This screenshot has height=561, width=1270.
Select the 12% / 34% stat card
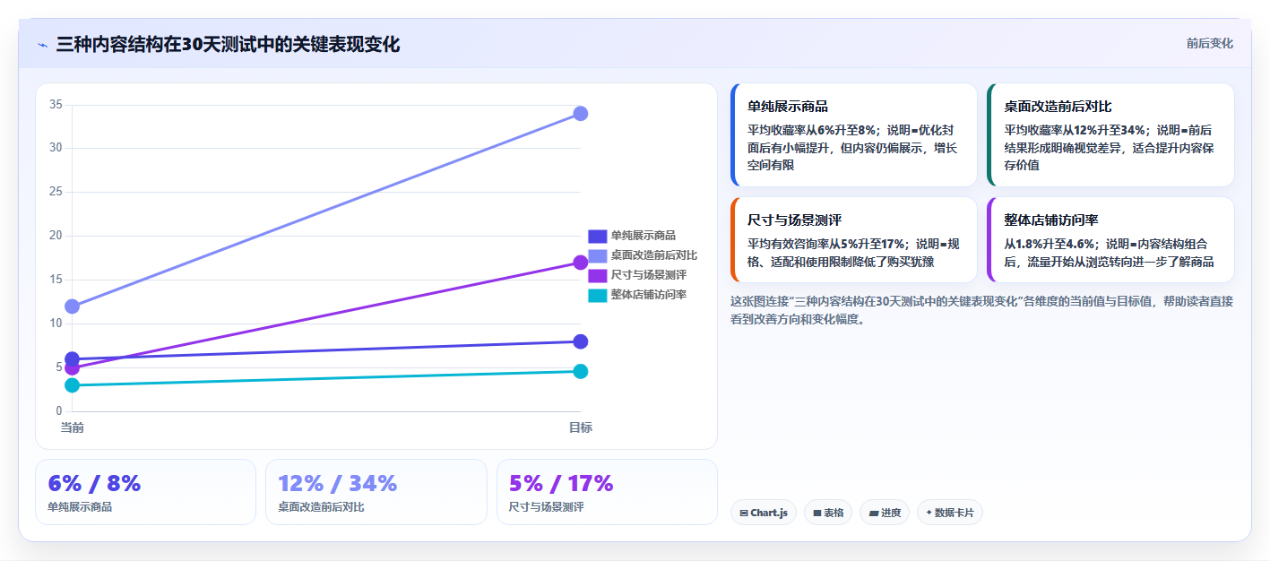(x=376, y=492)
